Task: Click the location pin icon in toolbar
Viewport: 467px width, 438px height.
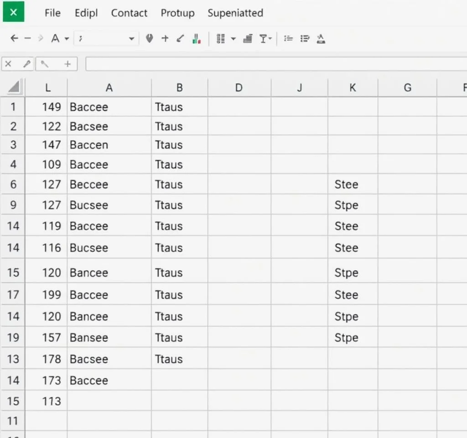Action: 149,39
